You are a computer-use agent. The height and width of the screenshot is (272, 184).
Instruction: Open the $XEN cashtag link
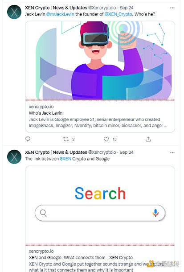[x=65, y=159]
